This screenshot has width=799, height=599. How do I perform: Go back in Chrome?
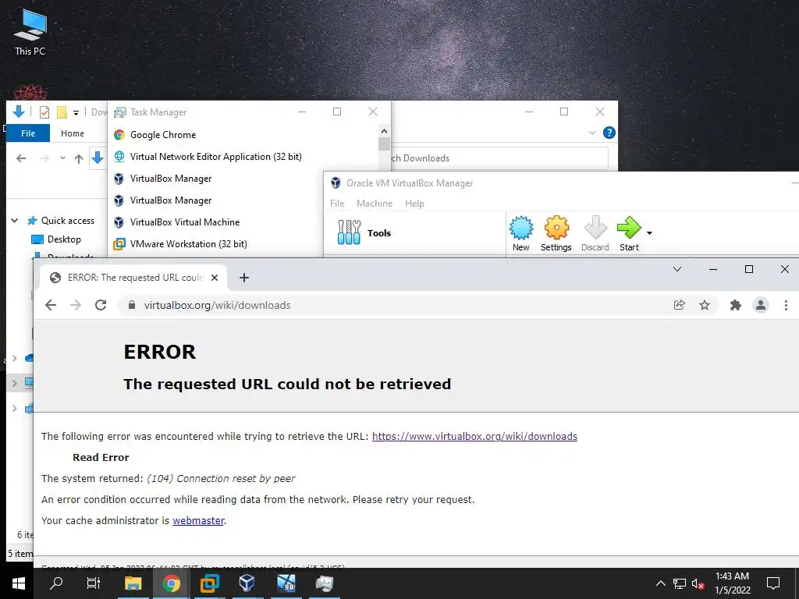point(51,305)
